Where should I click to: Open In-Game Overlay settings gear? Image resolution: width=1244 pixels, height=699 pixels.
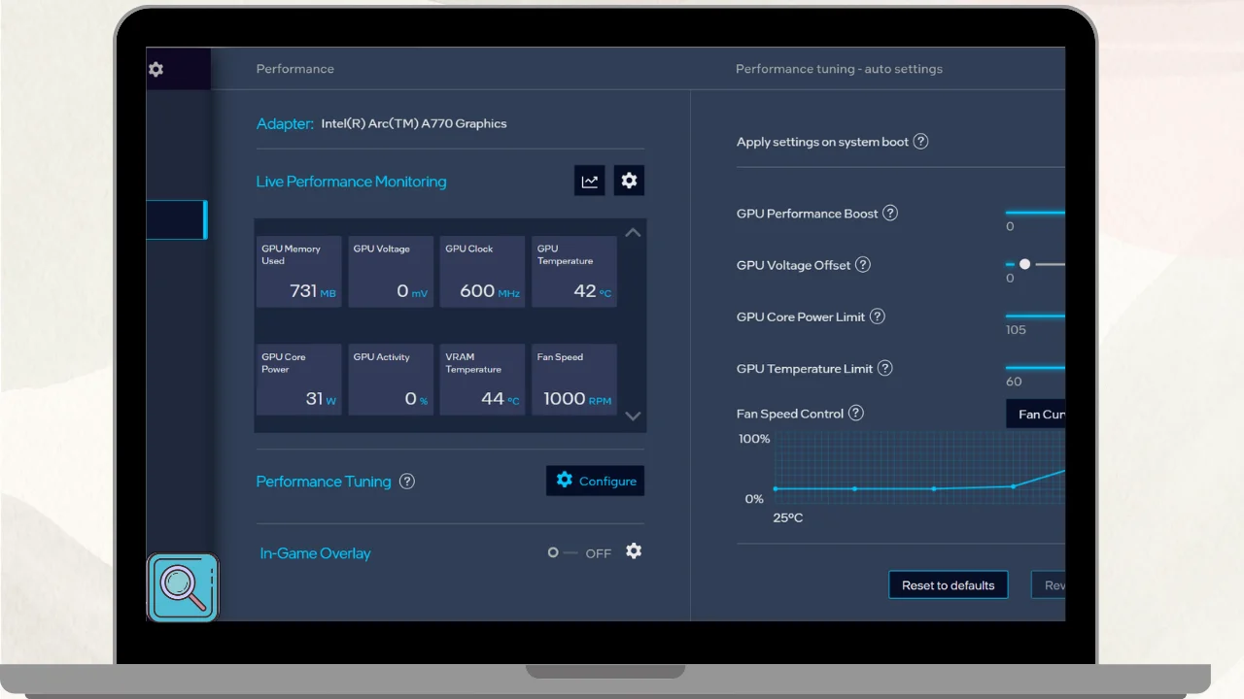(634, 551)
